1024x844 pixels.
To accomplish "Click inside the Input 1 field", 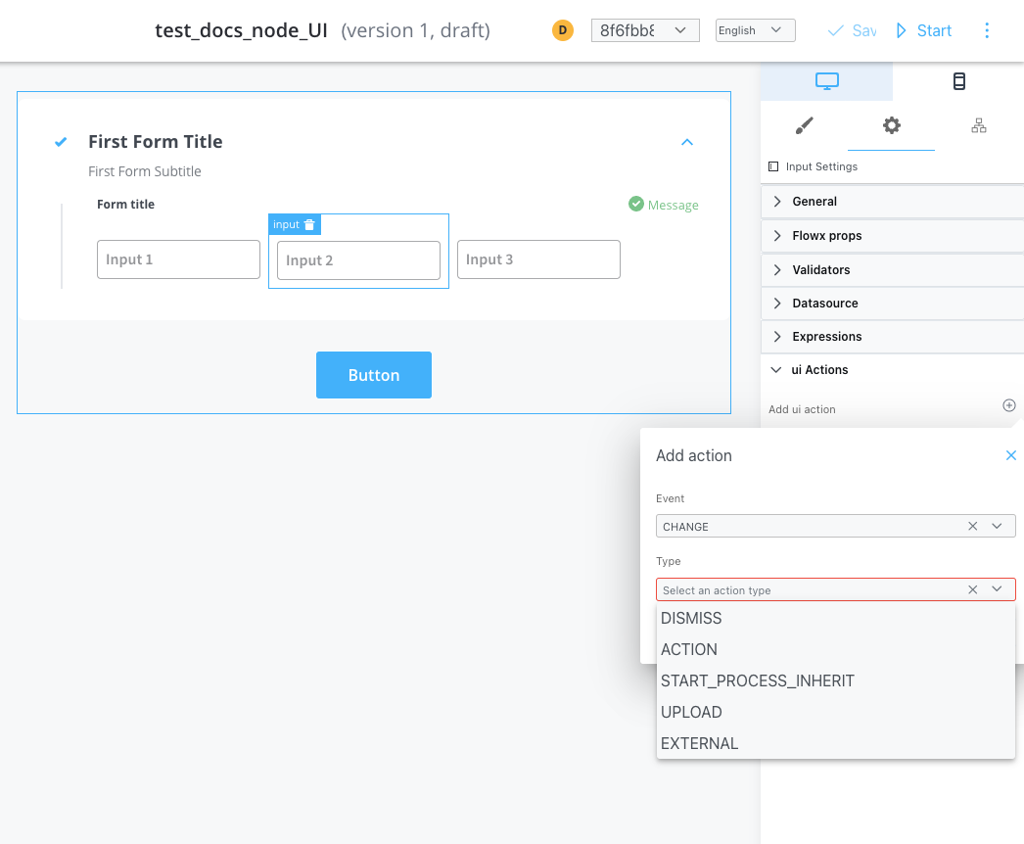I will tap(178, 258).
